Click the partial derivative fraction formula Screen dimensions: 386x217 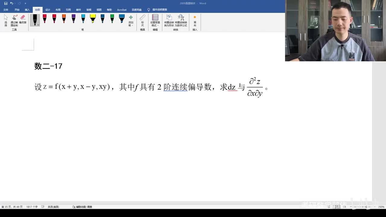pyautogui.click(x=255, y=87)
